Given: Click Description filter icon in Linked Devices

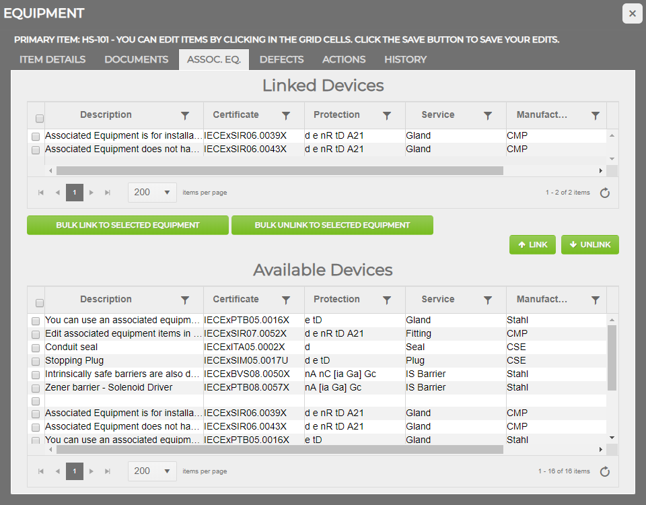Looking at the screenshot, I should pos(185,116).
